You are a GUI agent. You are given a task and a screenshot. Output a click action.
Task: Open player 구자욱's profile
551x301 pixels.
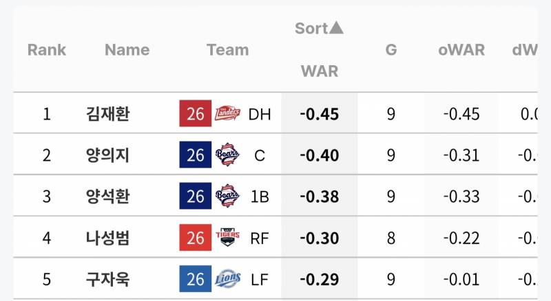(108, 279)
